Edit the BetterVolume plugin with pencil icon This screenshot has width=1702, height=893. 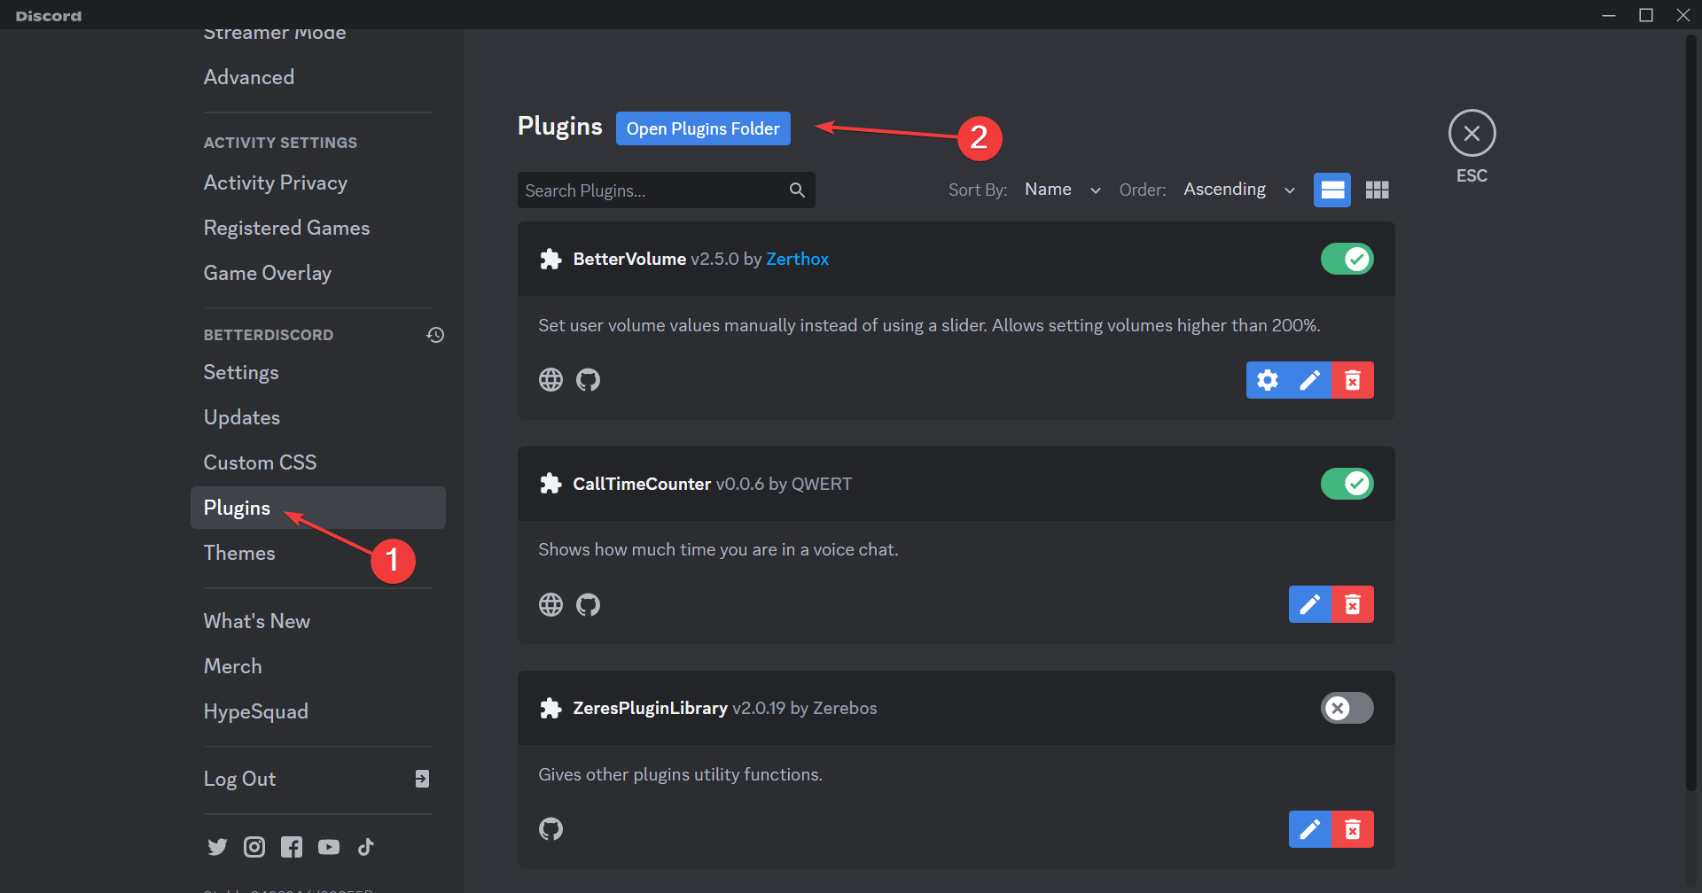click(x=1310, y=380)
